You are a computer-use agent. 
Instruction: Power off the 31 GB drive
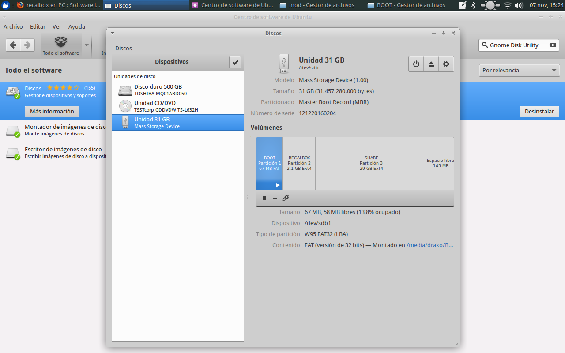click(416, 64)
